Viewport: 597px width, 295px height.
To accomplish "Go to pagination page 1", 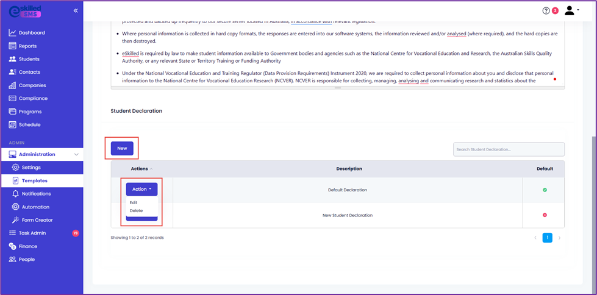I will coord(547,238).
